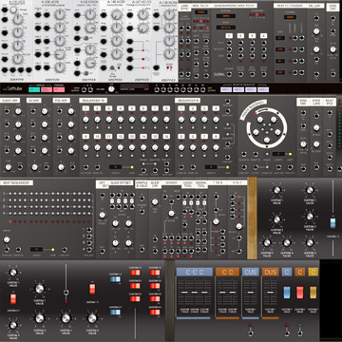
Task: Open the Length display in BEAT SEQUENCER
Action: [37, 250]
